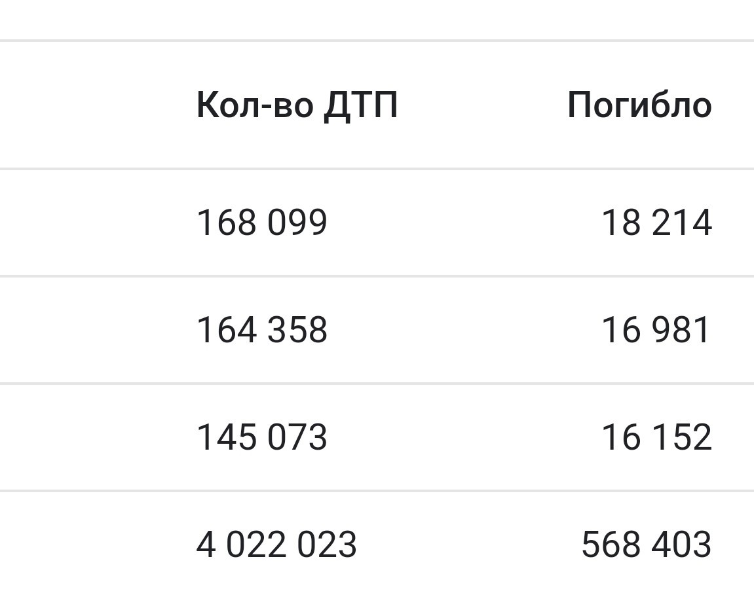
Task: Select the cell showing 18 214
Action: (656, 223)
